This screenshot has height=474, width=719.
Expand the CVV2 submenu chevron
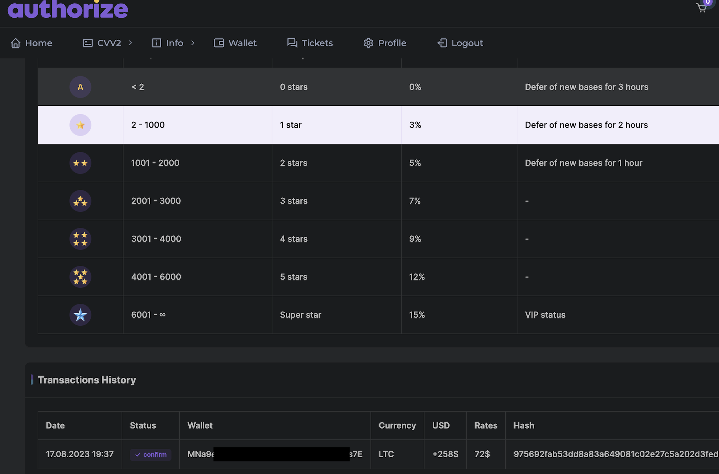click(130, 43)
